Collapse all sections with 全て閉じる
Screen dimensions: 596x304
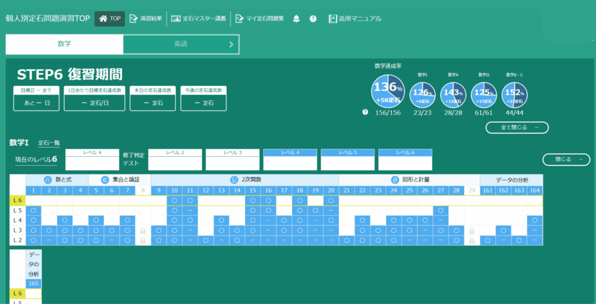(516, 127)
